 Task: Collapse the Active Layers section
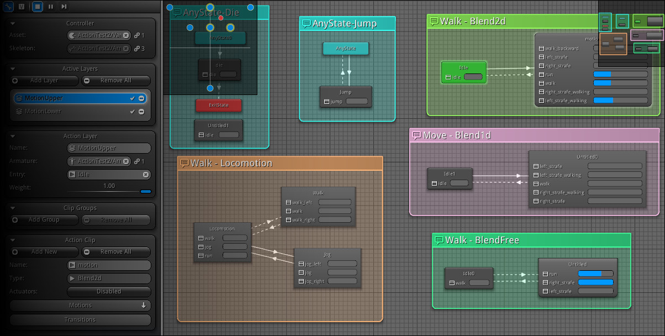[13, 69]
